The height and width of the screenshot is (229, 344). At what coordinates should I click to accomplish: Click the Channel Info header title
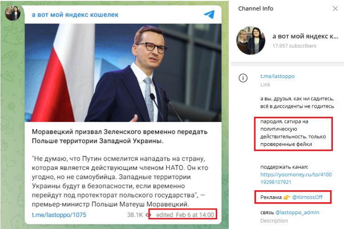pyautogui.click(x=256, y=8)
